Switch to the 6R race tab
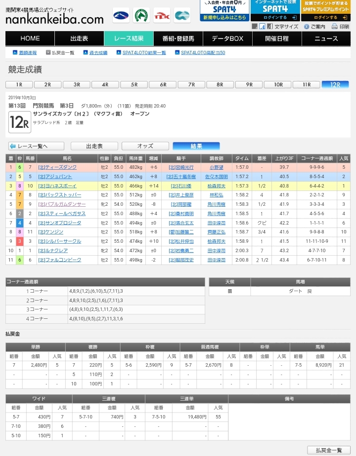356x456 pixels. coord(163,84)
